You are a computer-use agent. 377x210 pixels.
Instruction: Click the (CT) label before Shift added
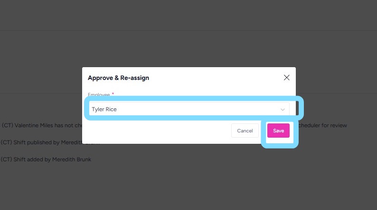click(x=6, y=159)
